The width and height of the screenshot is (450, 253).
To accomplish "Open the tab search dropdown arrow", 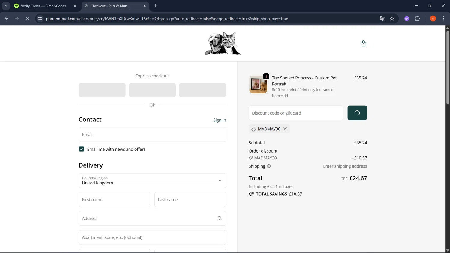I will point(6,6).
